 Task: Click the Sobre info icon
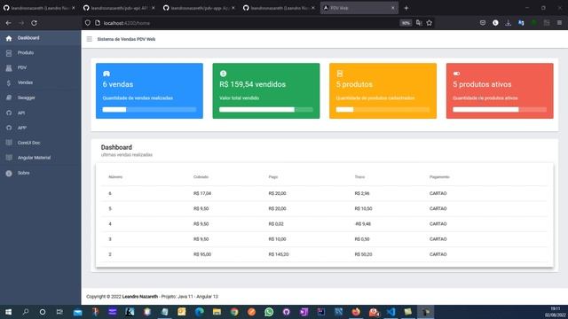click(x=9, y=174)
